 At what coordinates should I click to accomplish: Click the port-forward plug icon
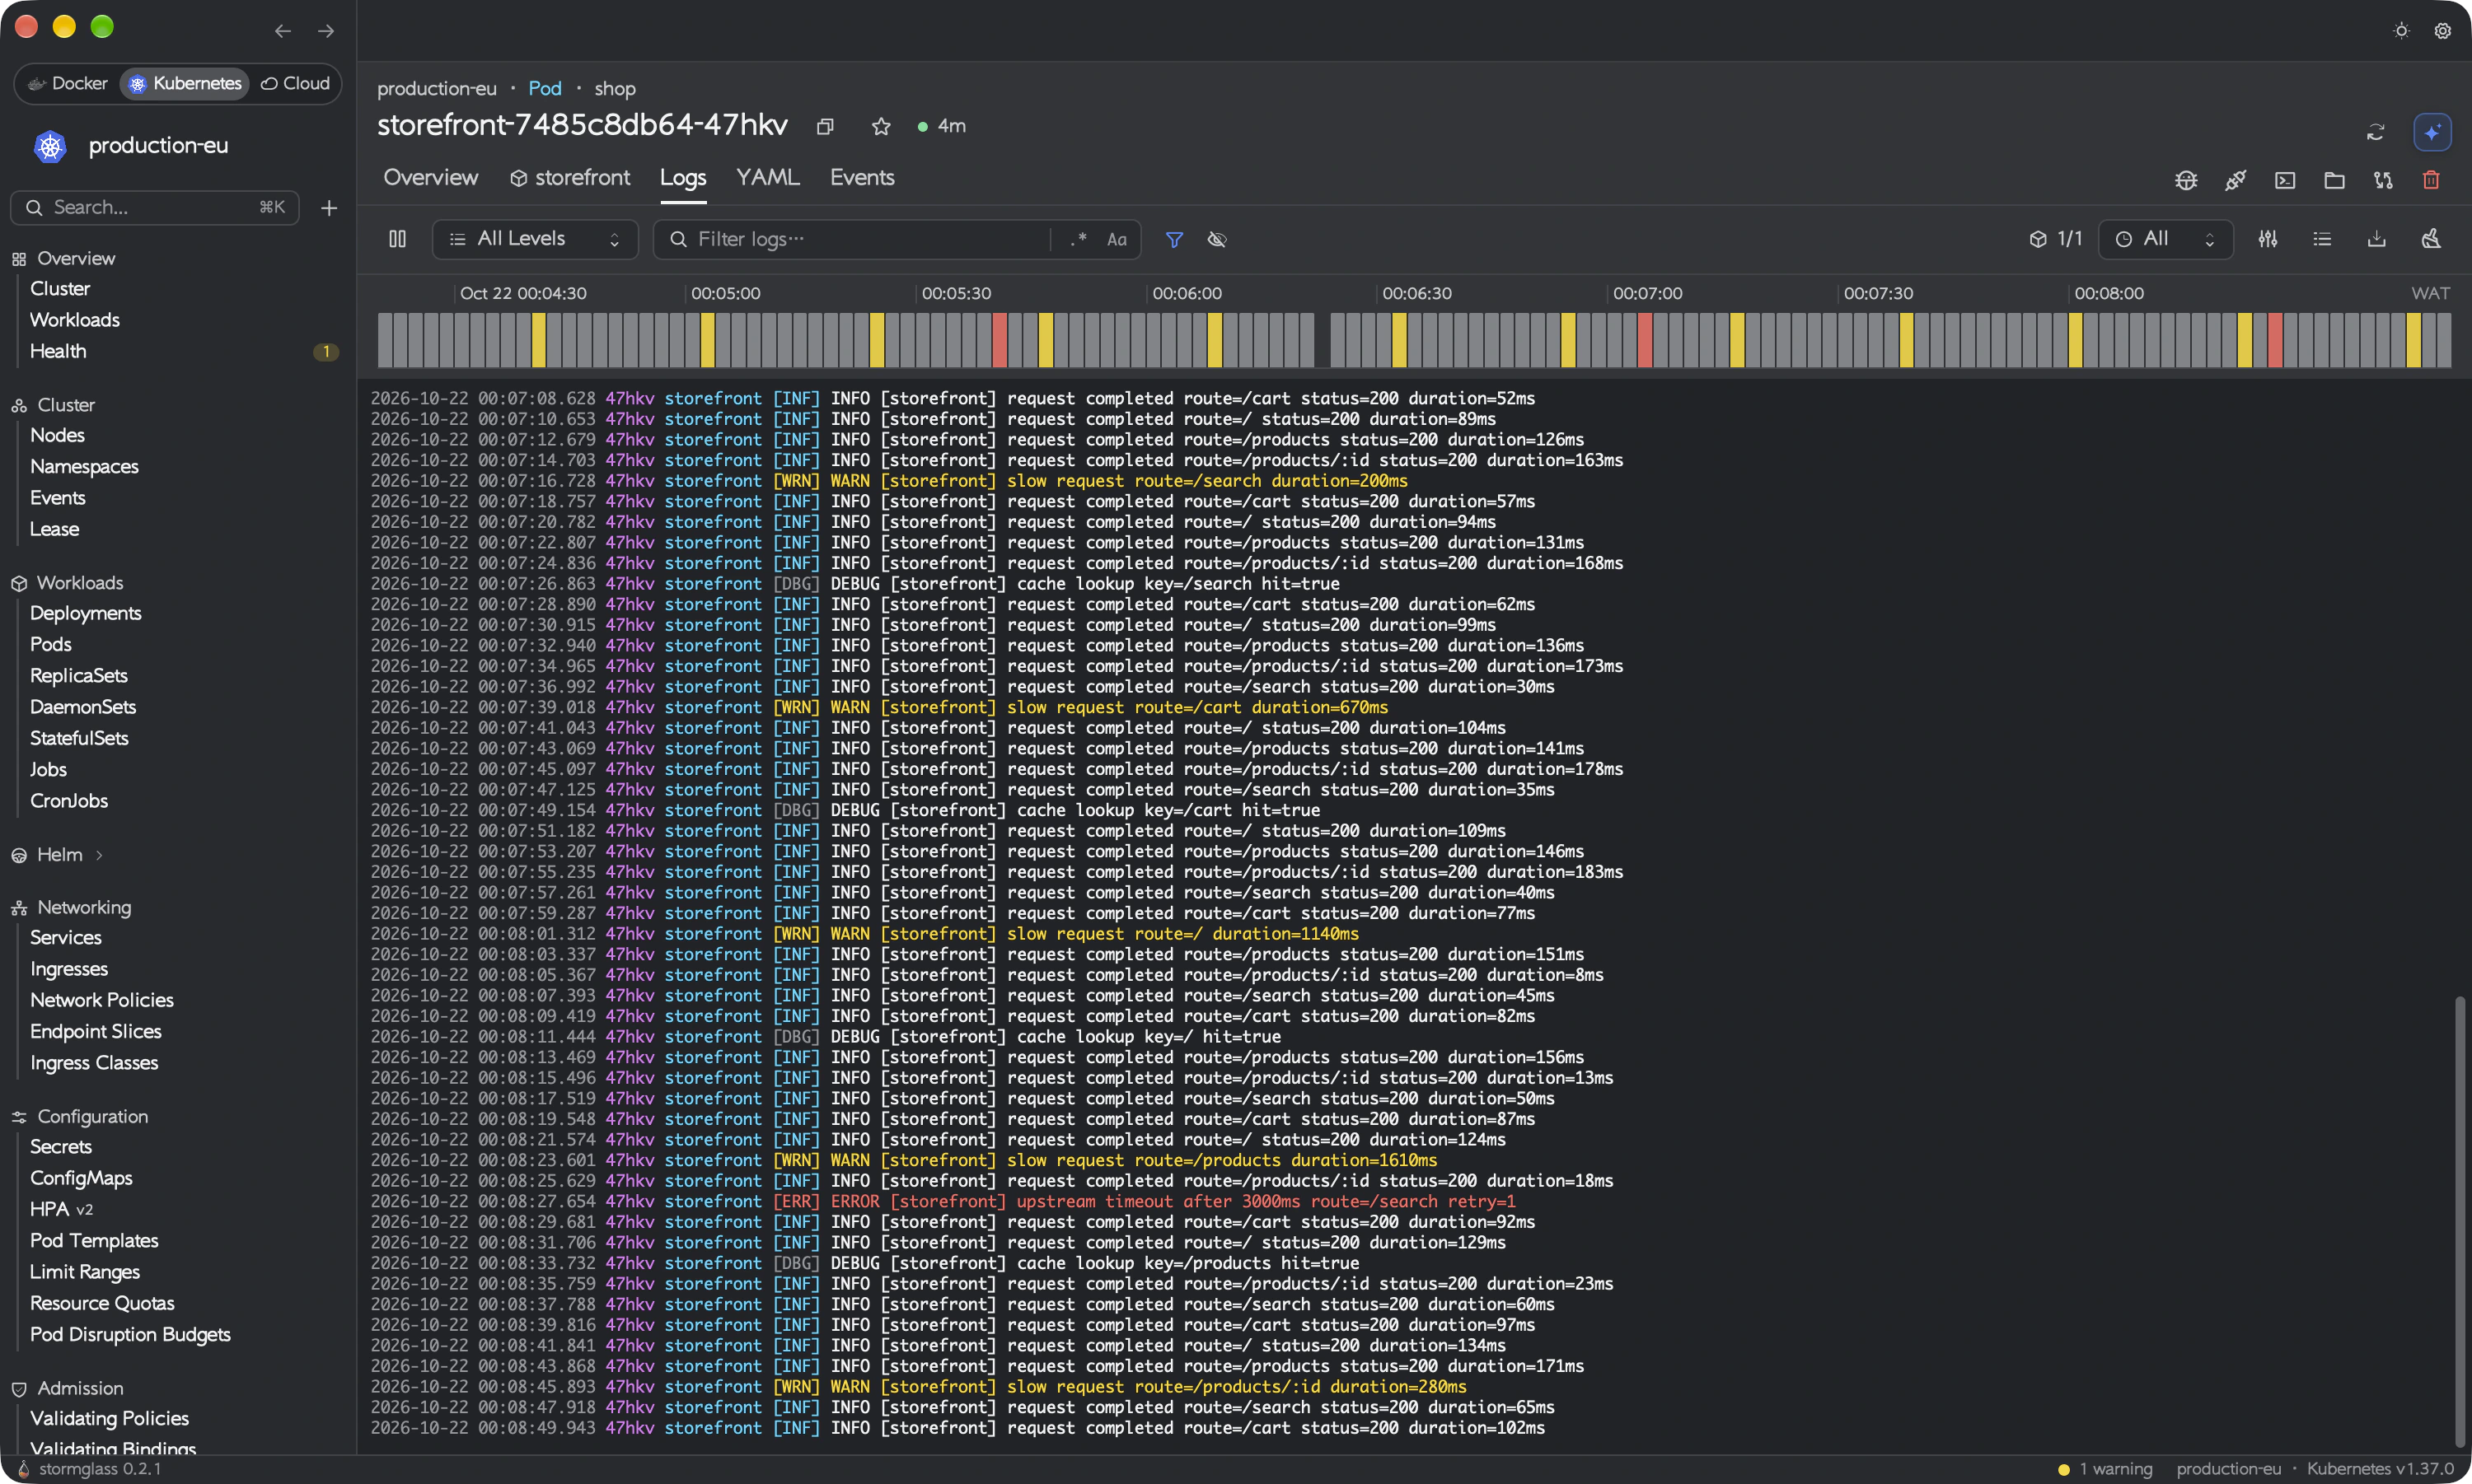(2235, 180)
